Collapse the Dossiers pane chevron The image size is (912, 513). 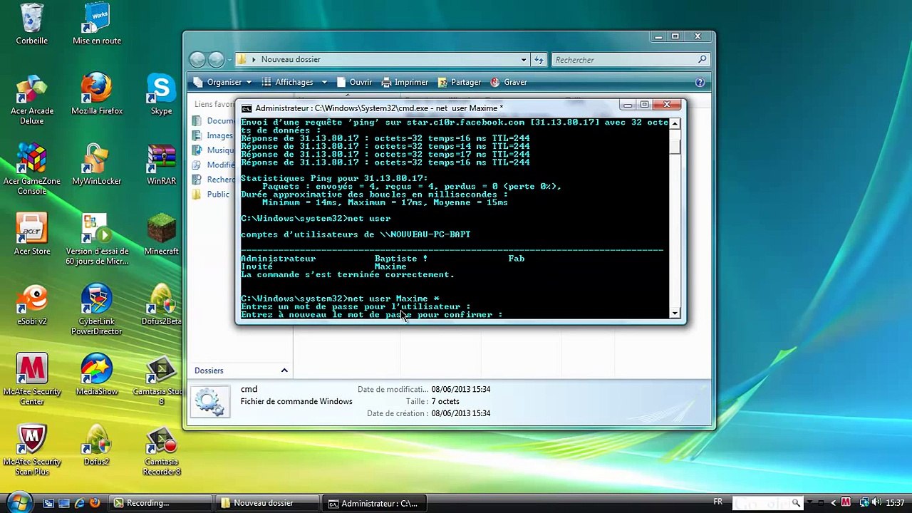point(284,370)
